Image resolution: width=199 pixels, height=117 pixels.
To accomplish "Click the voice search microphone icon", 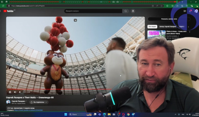I will 133,11.
